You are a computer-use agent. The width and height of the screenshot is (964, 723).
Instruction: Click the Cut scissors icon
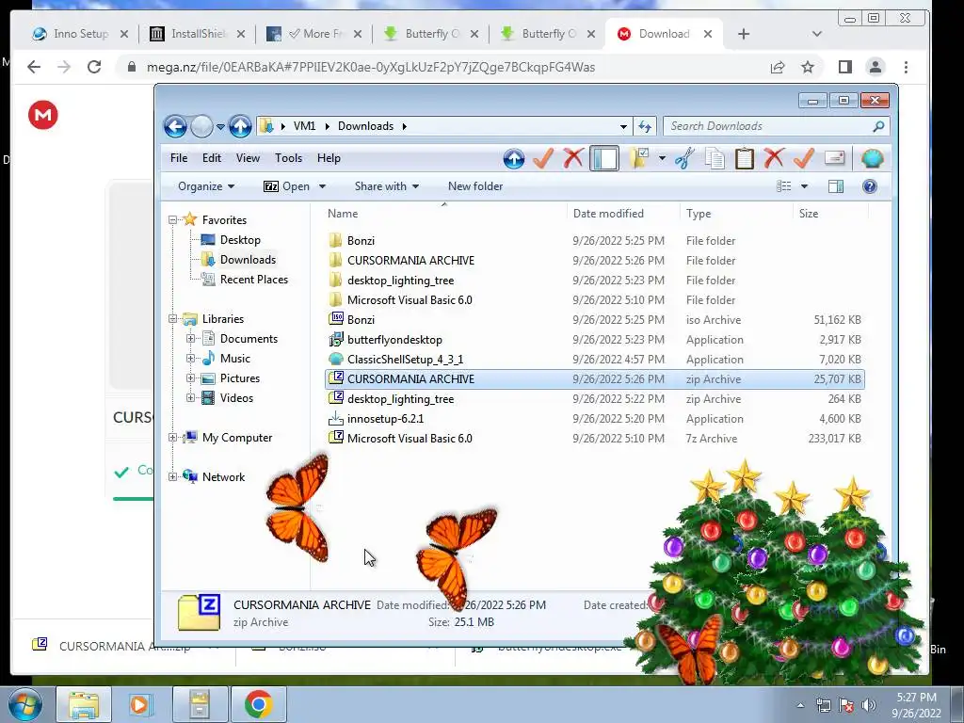click(x=684, y=158)
